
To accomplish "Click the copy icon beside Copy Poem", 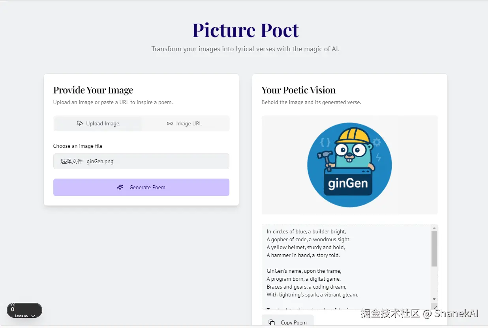I will click(272, 322).
